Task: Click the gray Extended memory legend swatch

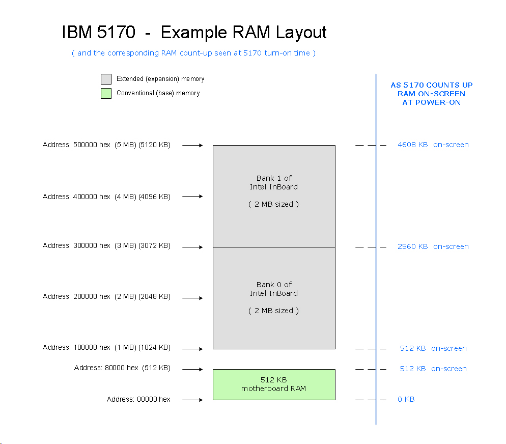Action: coord(106,79)
